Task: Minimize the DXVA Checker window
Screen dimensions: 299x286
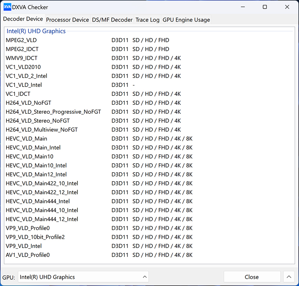Action: point(243,7)
